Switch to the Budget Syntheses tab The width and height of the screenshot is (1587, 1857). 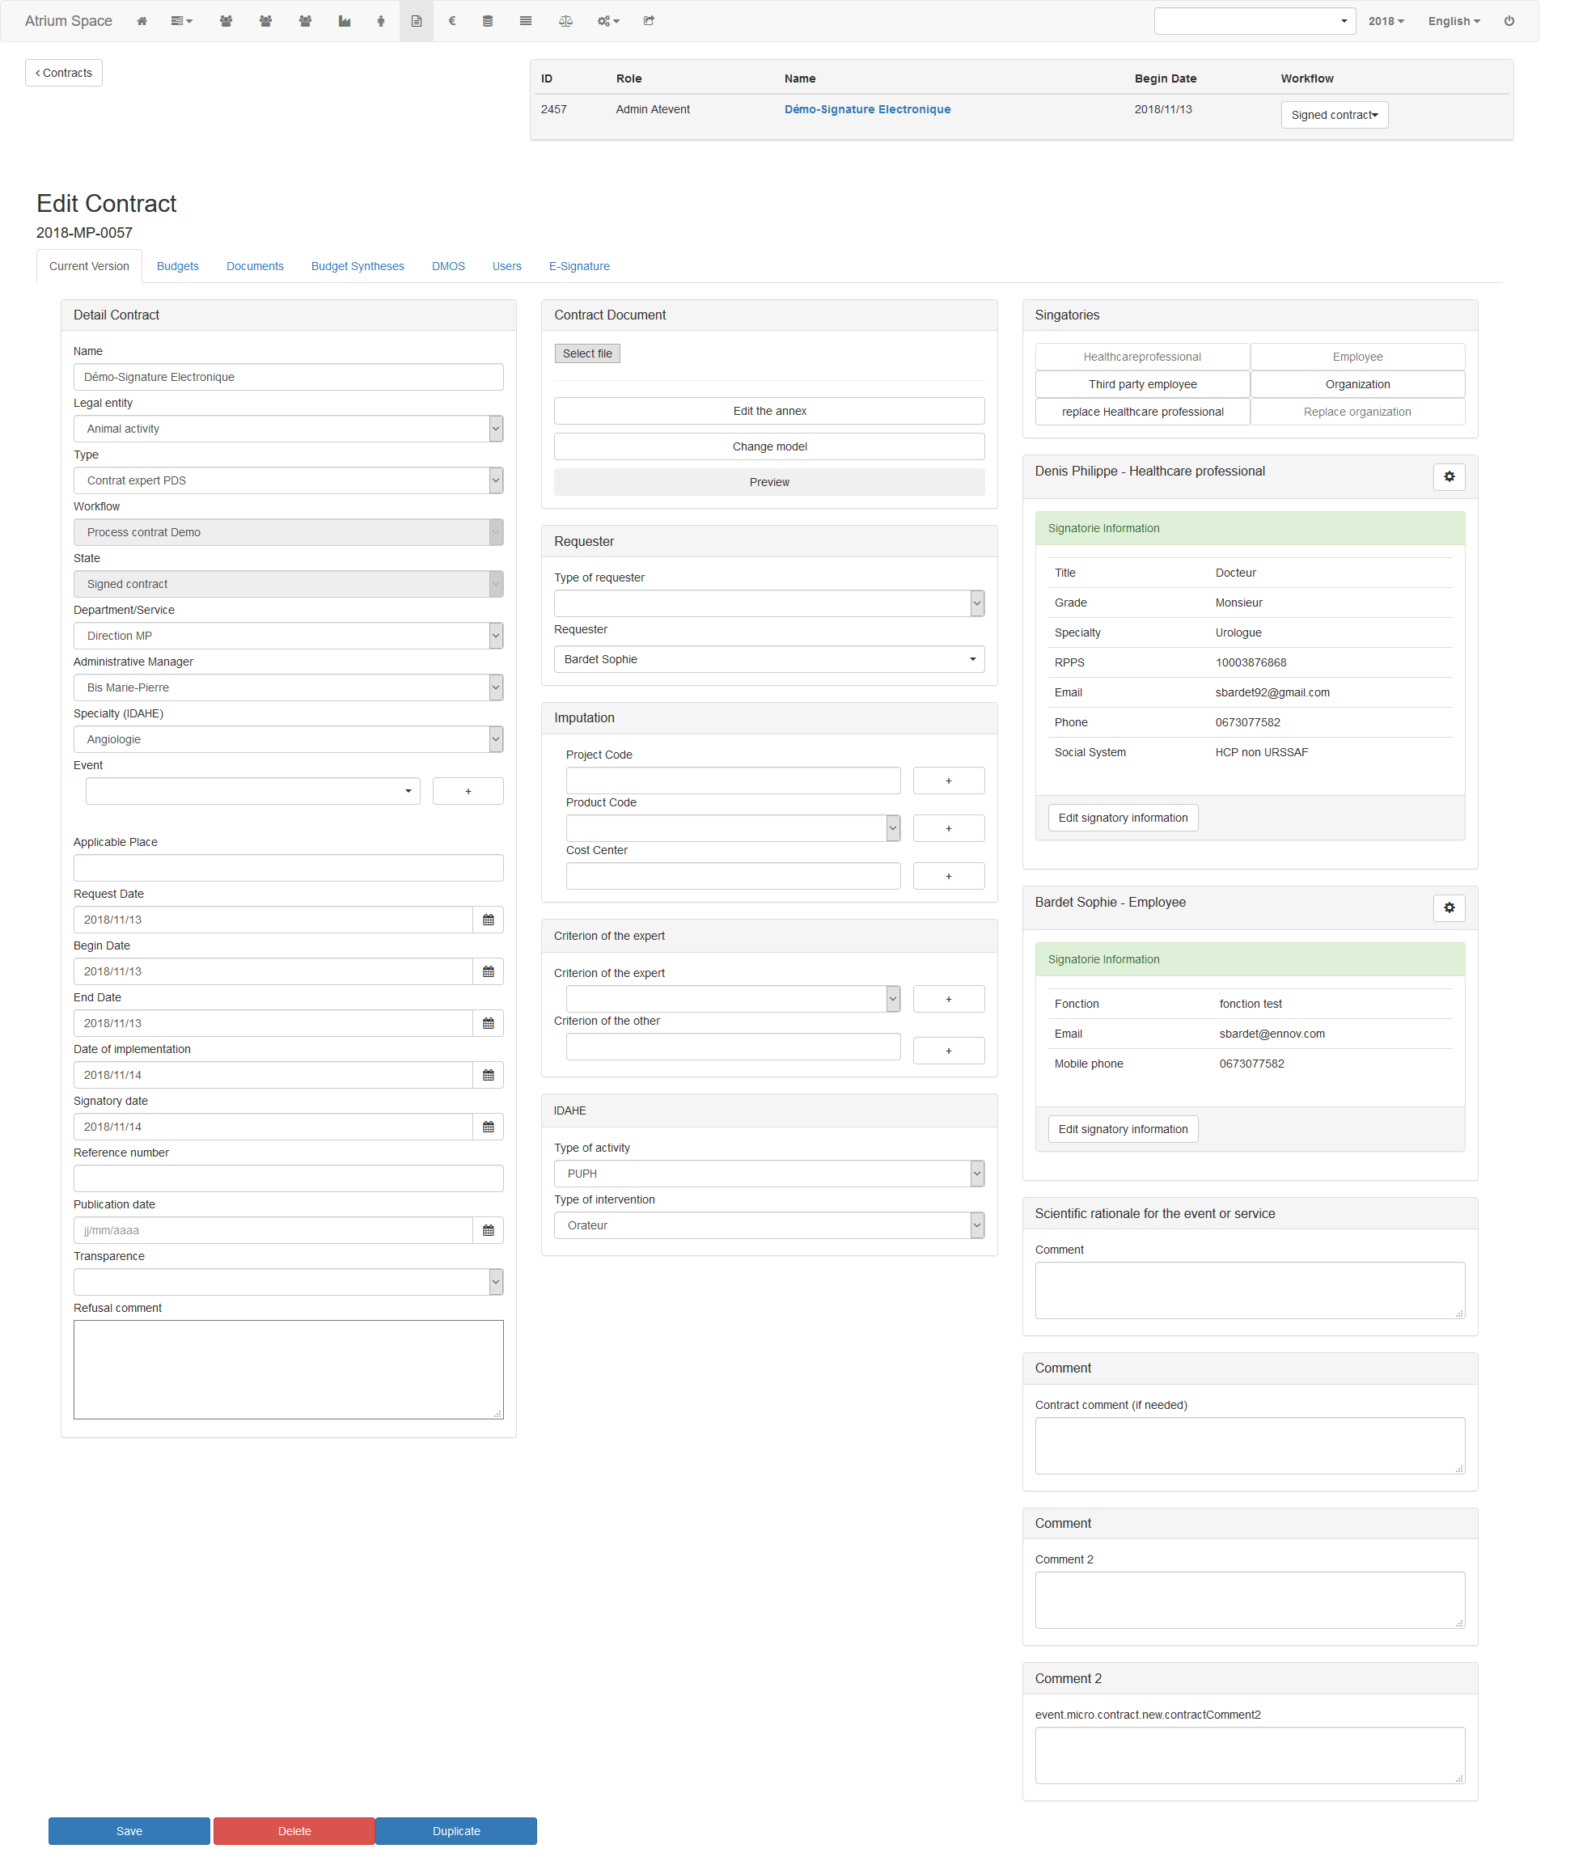358,266
